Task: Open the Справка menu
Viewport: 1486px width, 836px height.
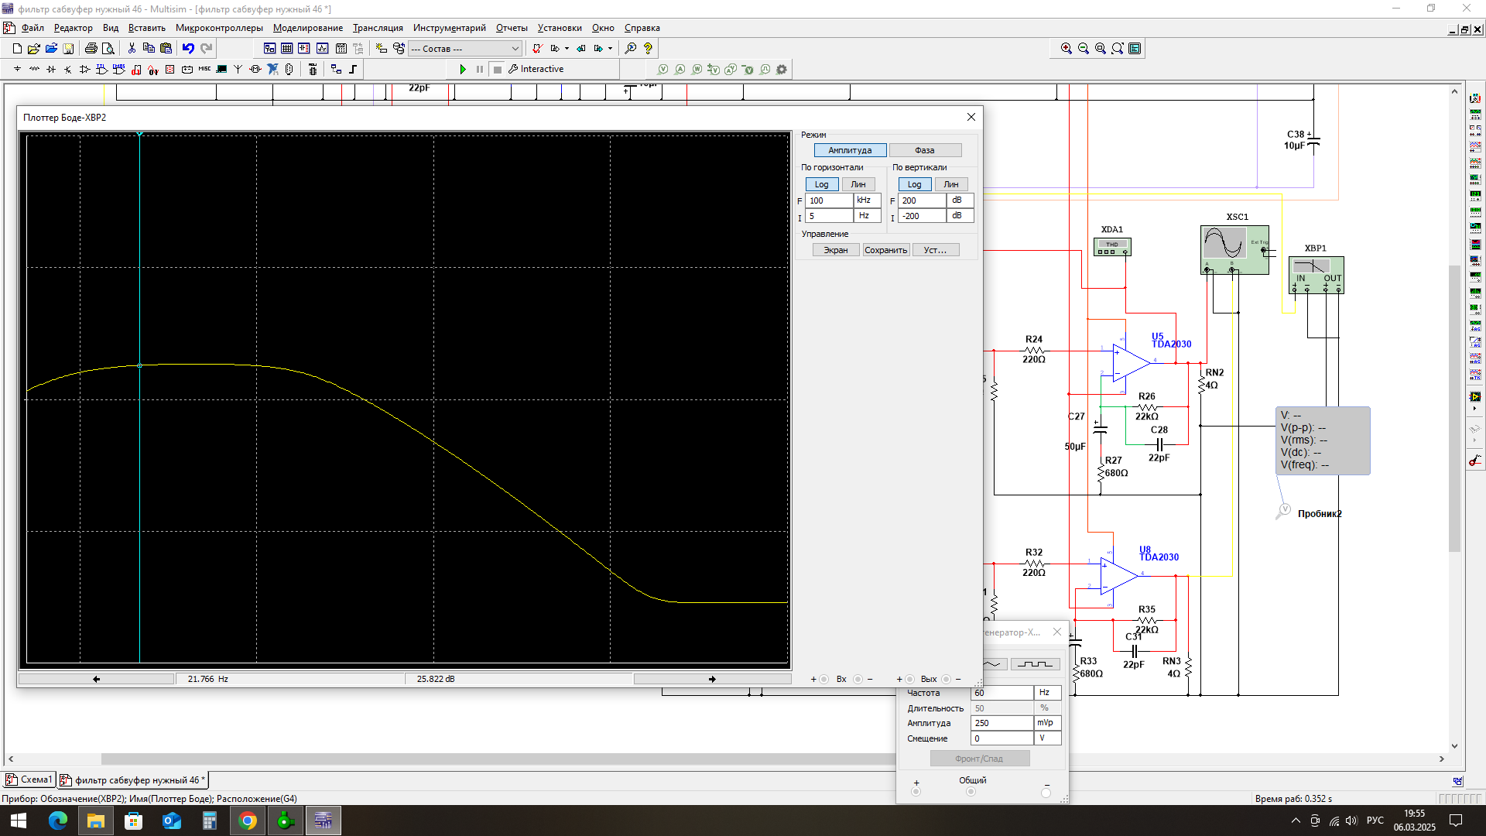Action: click(642, 28)
